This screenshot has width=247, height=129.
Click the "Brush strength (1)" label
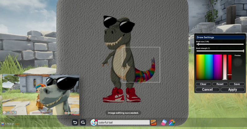click(x=203, y=48)
